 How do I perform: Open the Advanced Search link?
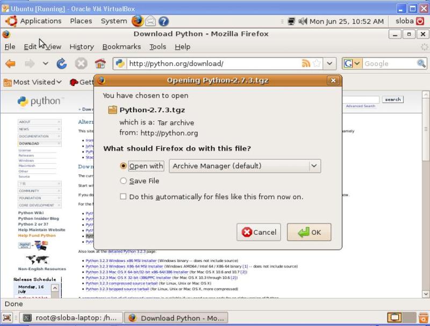coord(360,106)
